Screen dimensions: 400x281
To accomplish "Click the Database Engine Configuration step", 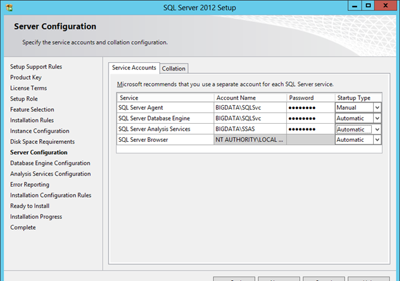I will (50, 163).
